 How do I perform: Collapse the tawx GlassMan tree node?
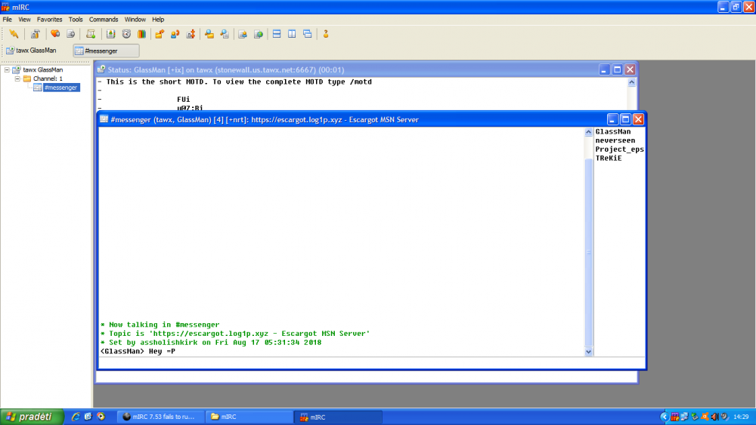(x=7, y=70)
